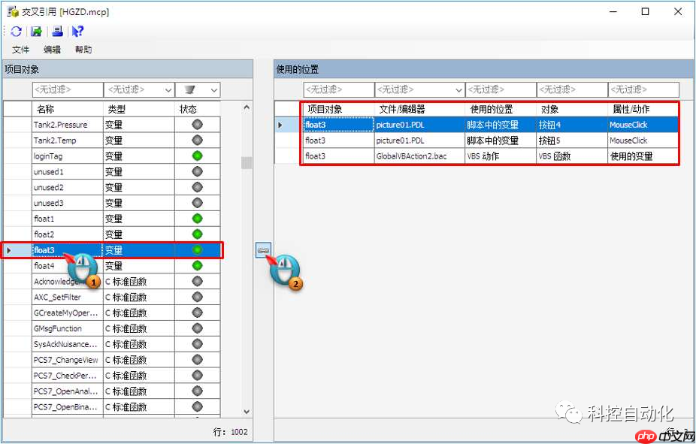This screenshot has width=696, height=444.
Task: Select the unused1 variable name
Action: [x=48, y=171]
